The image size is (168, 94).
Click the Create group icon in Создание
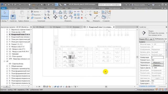(x=108, y=12)
